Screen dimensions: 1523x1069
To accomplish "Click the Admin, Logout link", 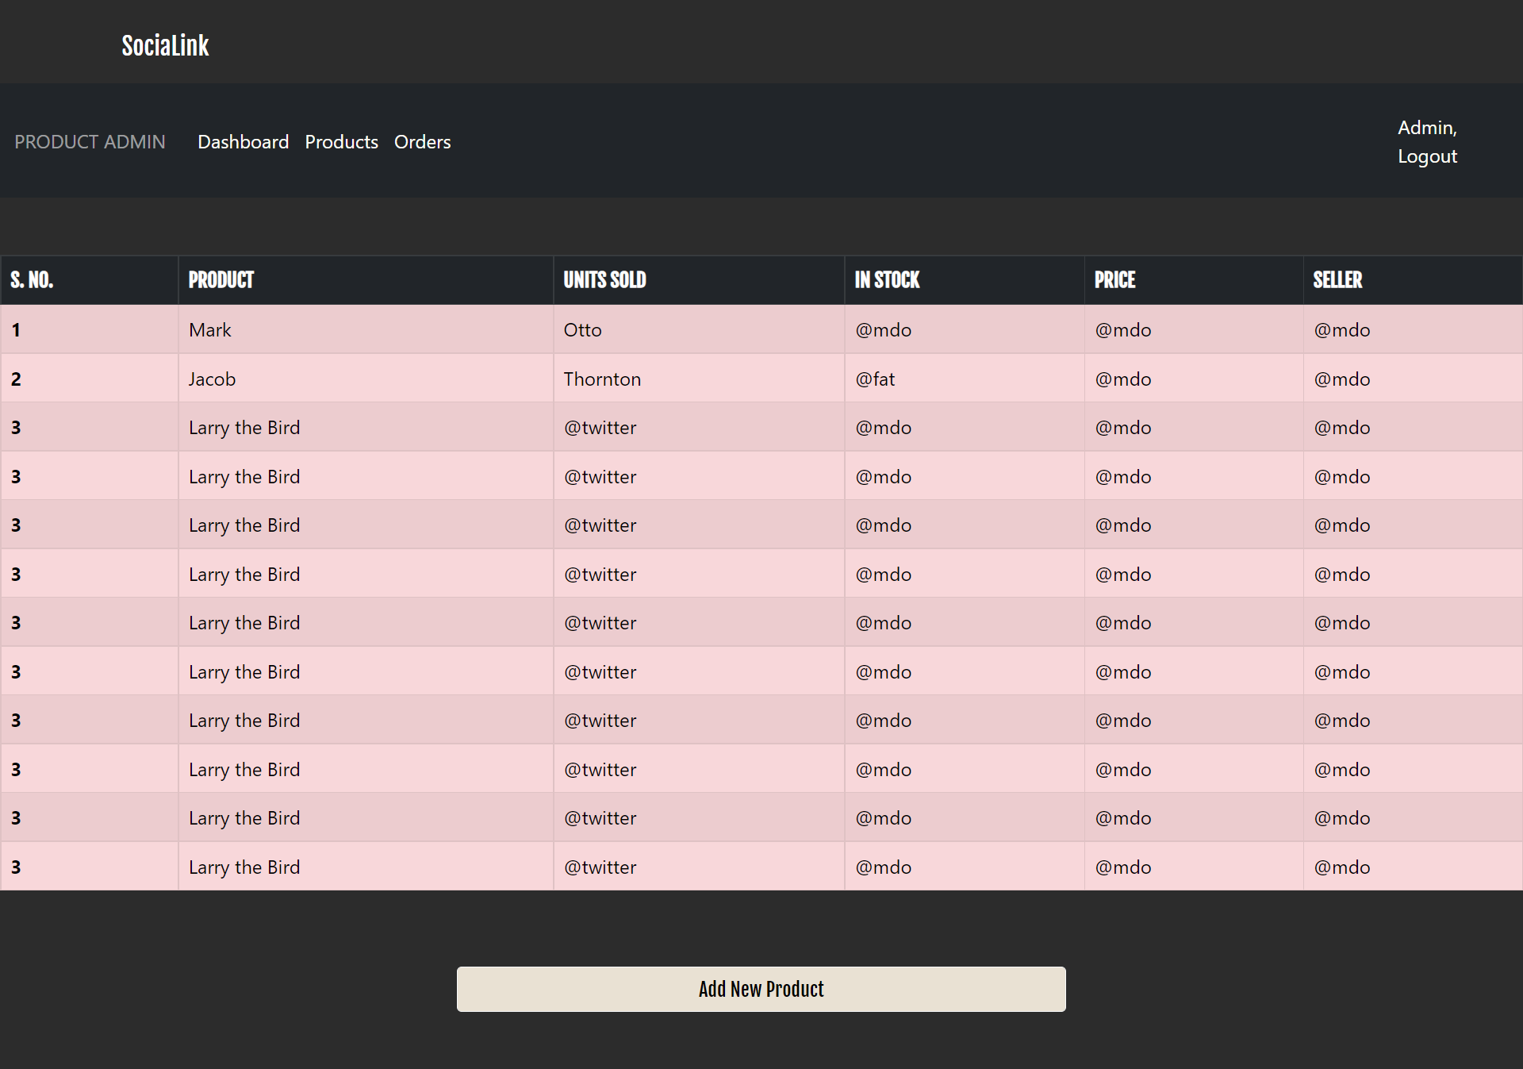I will point(1426,142).
